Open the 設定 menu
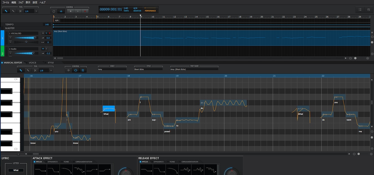374x175 pixels. coord(35,2)
